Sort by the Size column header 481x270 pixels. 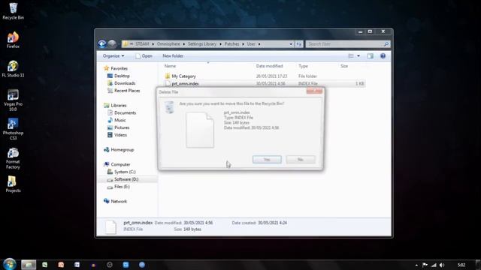(x=344, y=66)
